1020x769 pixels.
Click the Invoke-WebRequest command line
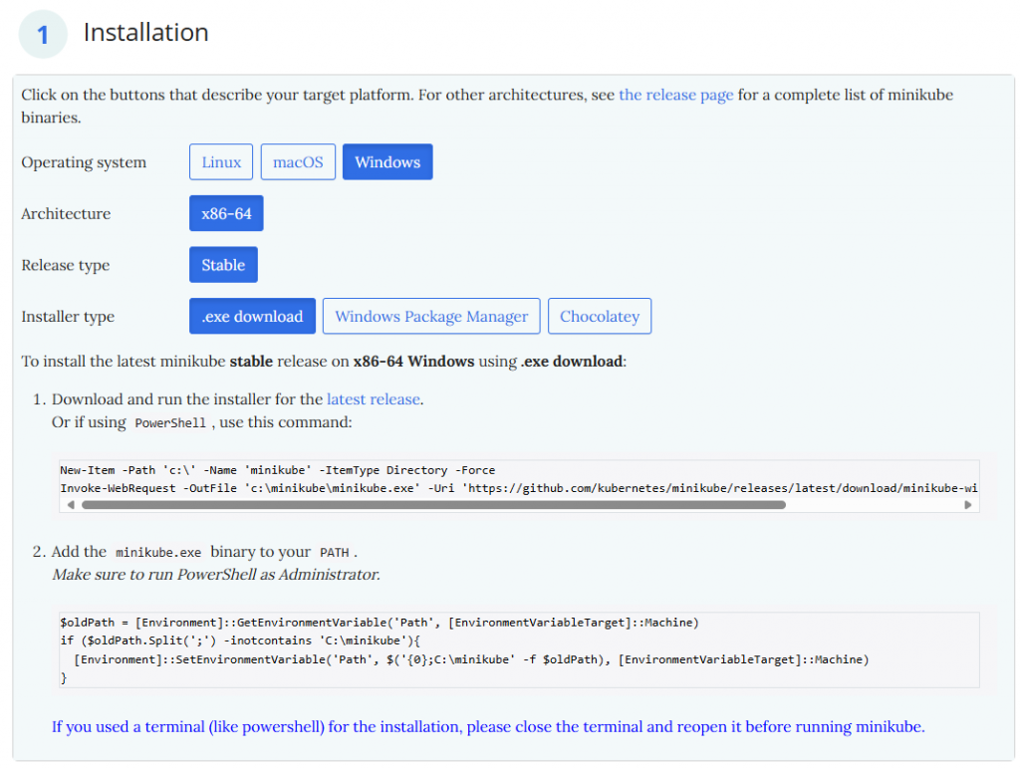[518, 489]
